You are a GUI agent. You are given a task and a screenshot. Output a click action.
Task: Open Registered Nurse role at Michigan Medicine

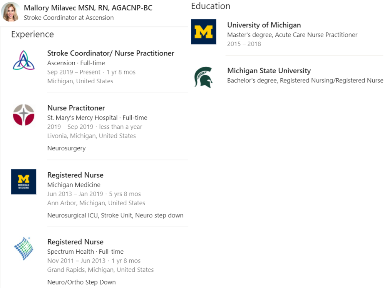click(75, 175)
